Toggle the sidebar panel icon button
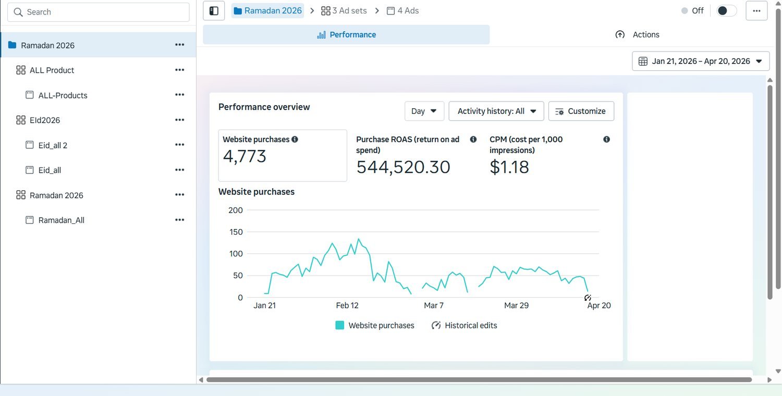This screenshot has height=396, width=782. [x=214, y=11]
